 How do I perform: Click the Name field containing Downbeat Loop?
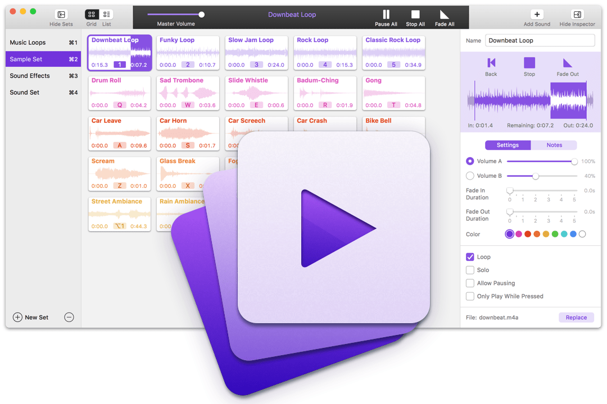pyautogui.click(x=540, y=40)
